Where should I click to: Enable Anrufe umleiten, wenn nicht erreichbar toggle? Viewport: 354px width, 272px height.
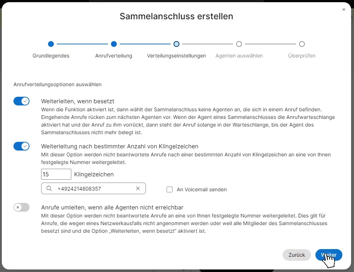pyautogui.click(x=21, y=207)
